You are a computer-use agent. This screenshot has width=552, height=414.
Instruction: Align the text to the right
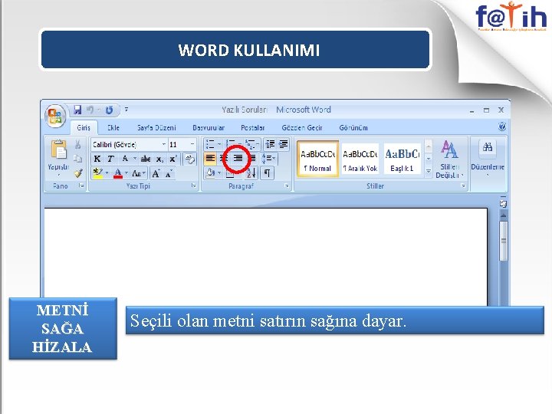[238, 159]
